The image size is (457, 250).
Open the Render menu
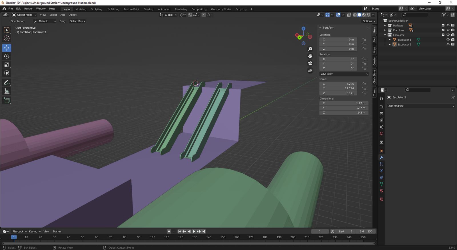click(28, 9)
